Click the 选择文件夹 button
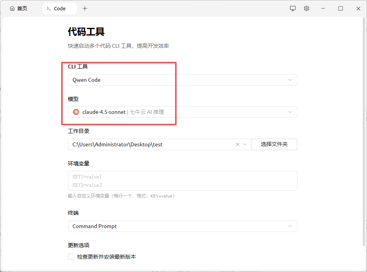Viewport: 367px width, 272px height. (x=274, y=144)
